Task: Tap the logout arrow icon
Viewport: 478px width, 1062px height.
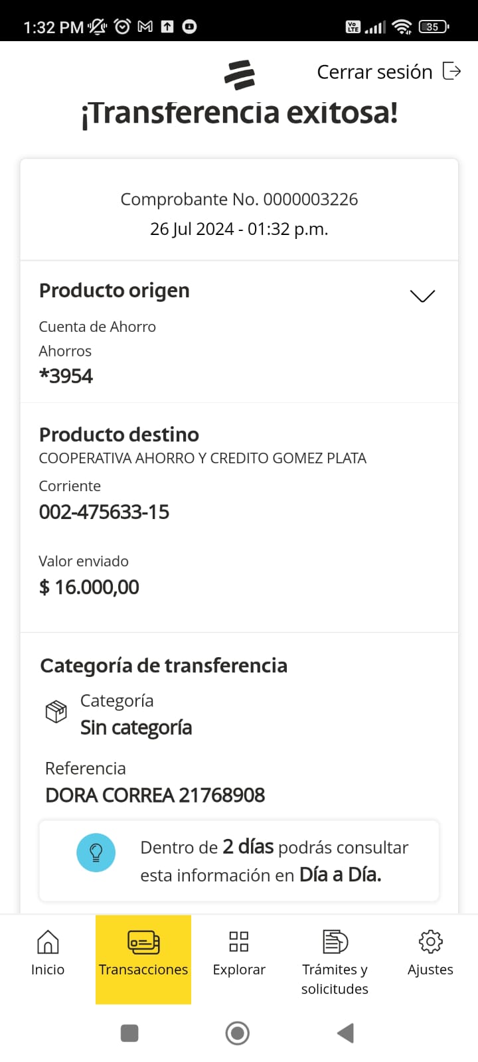Action: (451, 71)
